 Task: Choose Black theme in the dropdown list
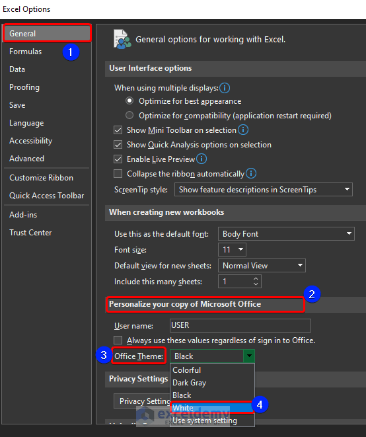(x=212, y=395)
